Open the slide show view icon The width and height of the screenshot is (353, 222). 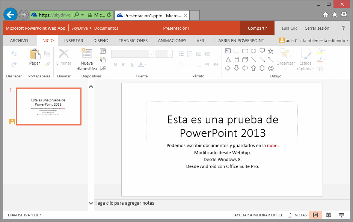click(x=341, y=215)
